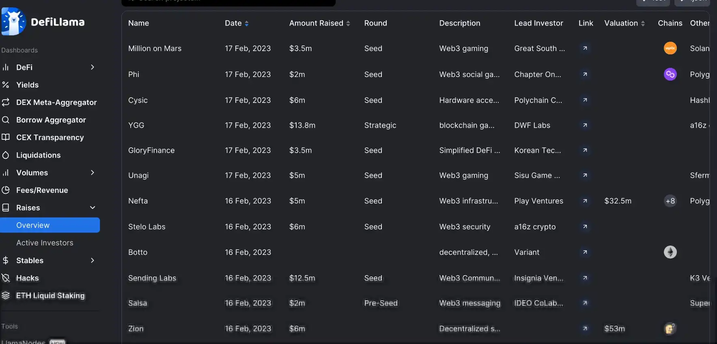Screen dimensions: 717x344
Task: Open external link for Million on Mars
Action: click(x=585, y=48)
